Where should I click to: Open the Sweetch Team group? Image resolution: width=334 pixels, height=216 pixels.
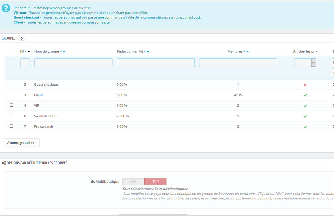[169, 116]
